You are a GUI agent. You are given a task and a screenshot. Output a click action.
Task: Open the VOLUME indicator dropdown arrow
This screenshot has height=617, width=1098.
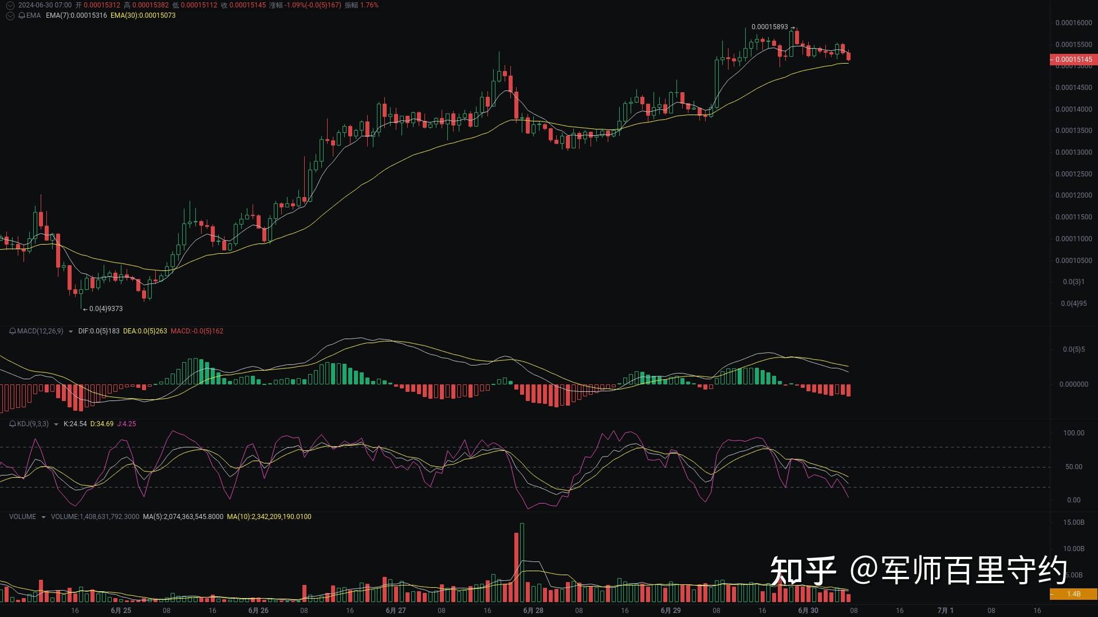point(43,517)
